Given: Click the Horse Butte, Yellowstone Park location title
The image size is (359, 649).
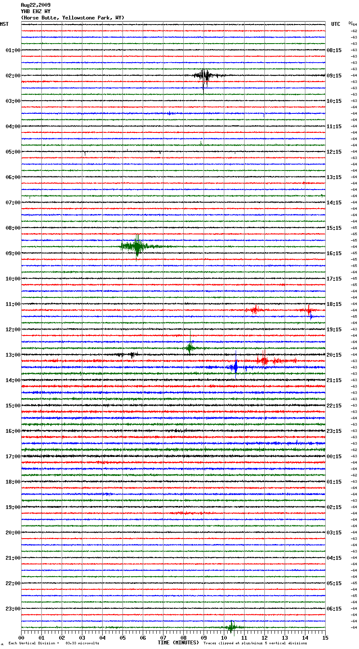Looking at the screenshot, I should pos(73,18).
